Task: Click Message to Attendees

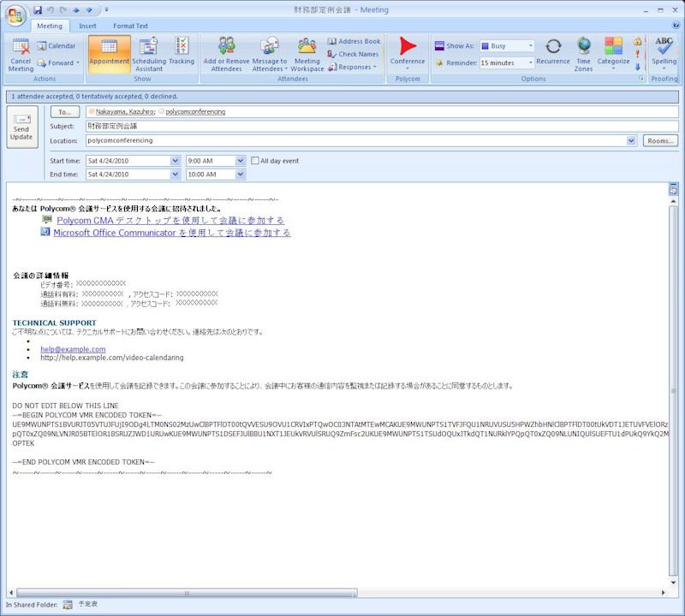Action: [270, 55]
